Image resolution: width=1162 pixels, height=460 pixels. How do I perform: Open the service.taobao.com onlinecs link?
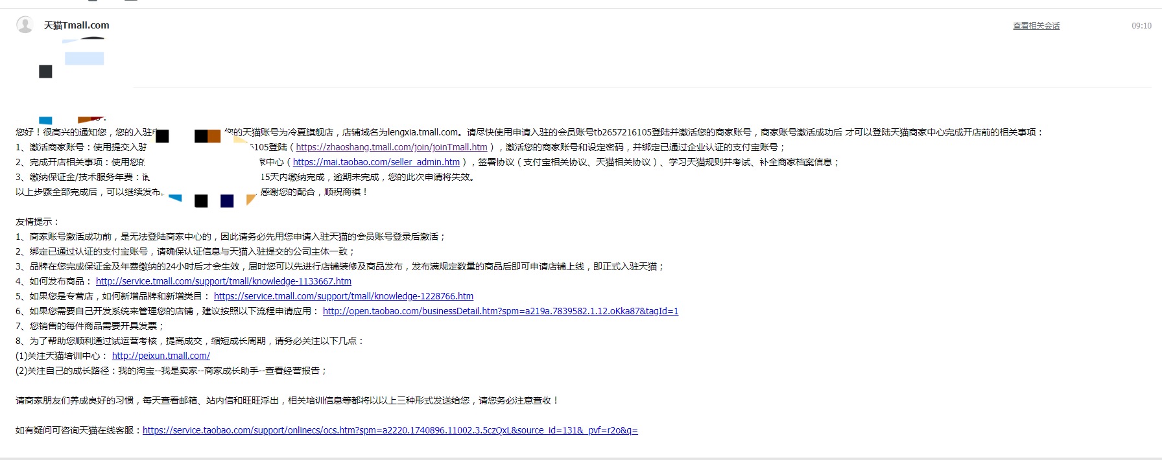point(390,430)
